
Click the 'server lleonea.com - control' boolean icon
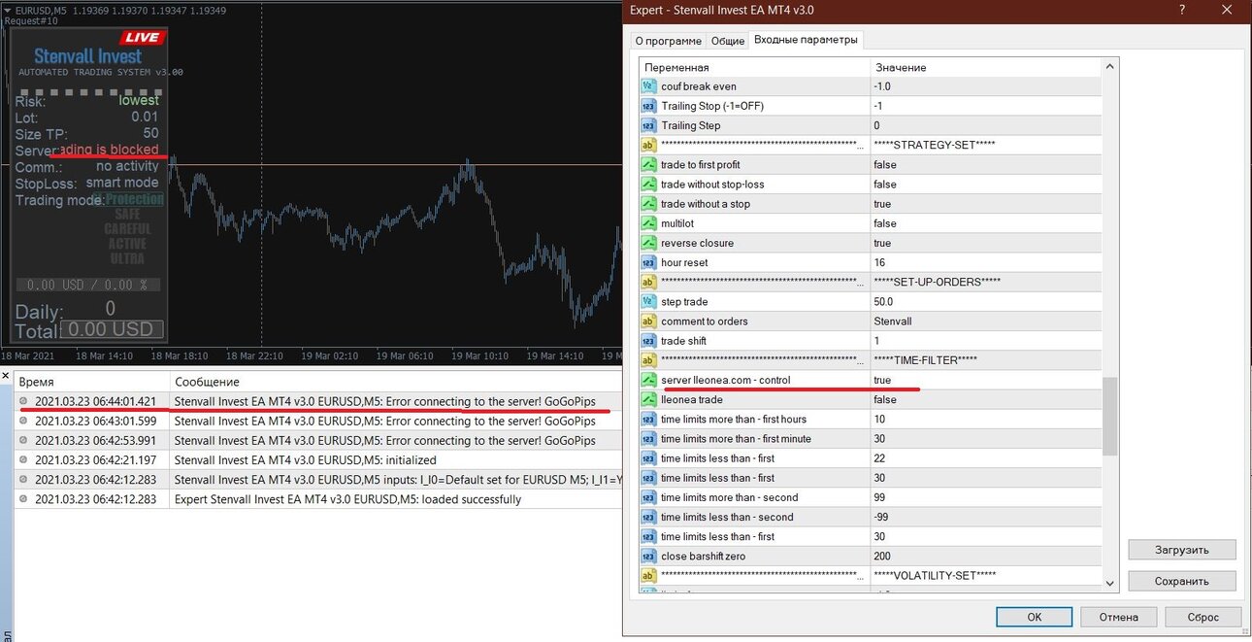tap(649, 380)
